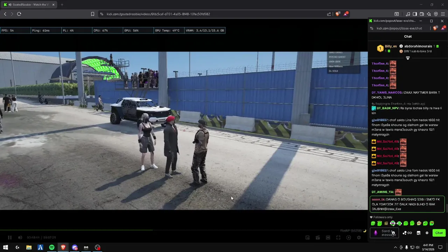Open the media playlist music icon
448x252 pixels.
click(x=408, y=14)
